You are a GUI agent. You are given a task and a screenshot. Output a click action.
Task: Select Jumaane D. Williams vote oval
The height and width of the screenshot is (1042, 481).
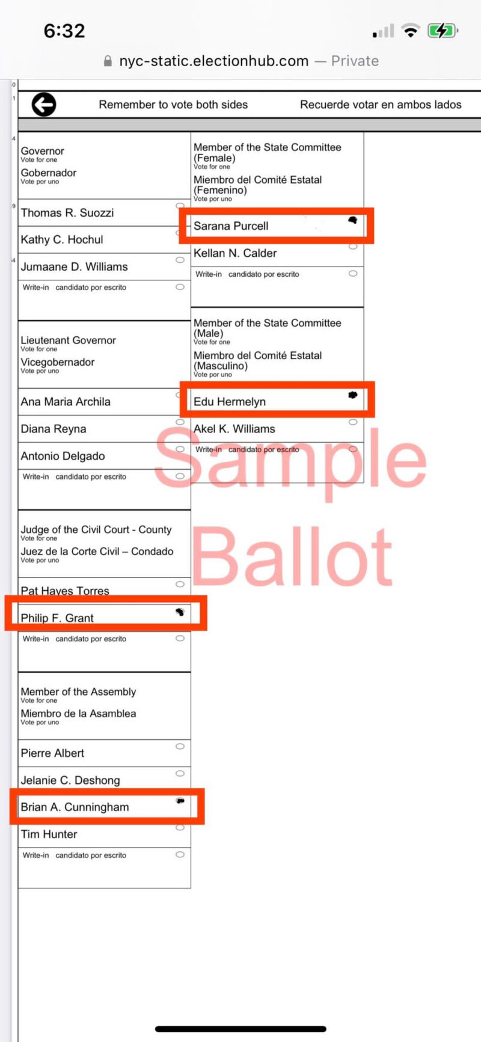click(180, 260)
